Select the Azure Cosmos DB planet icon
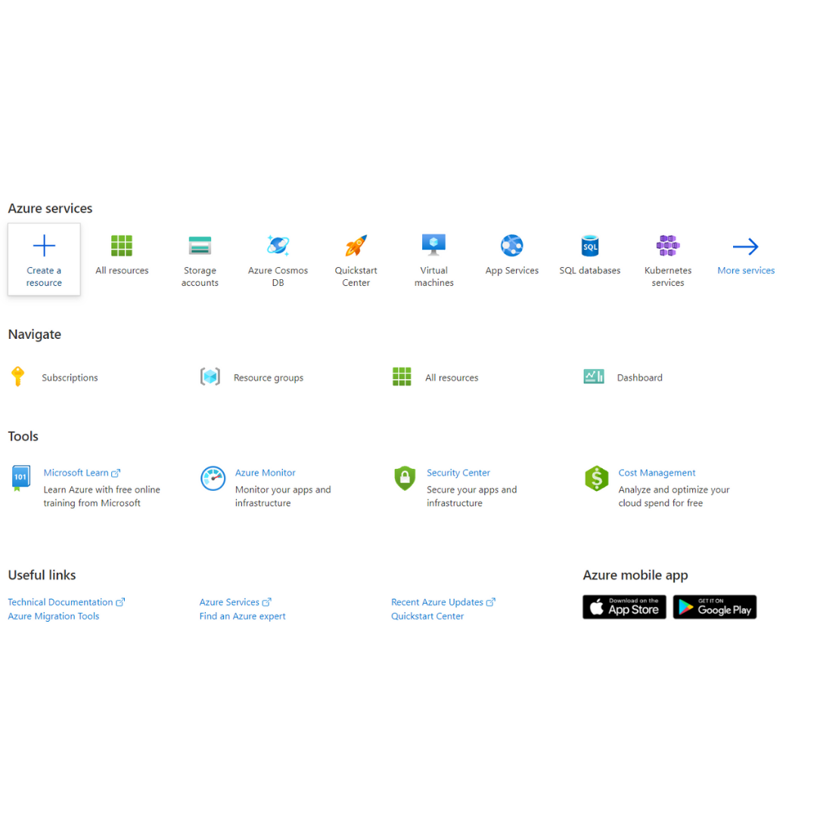Image resolution: width=817 pixels, height=817 pixels. point(278,245)
